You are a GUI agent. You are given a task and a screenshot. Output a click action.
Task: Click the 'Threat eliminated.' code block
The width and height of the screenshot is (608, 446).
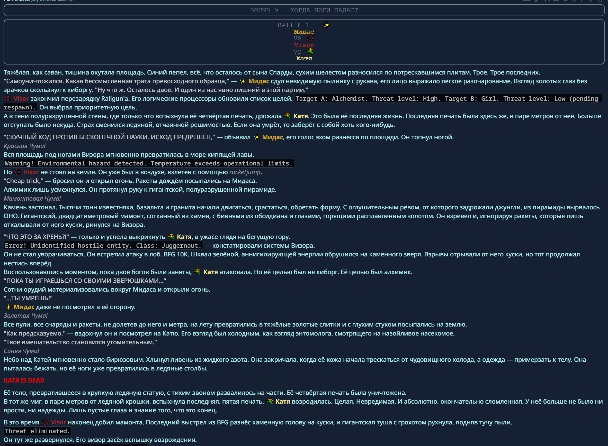point(37,431)
